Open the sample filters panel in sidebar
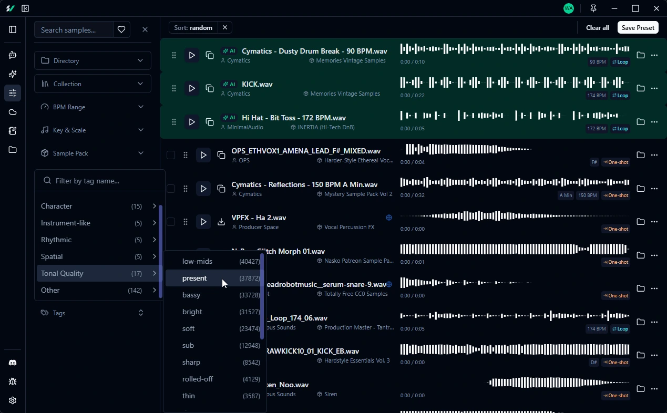The width and height of the screenshot is (667, 413). [12, 93]
